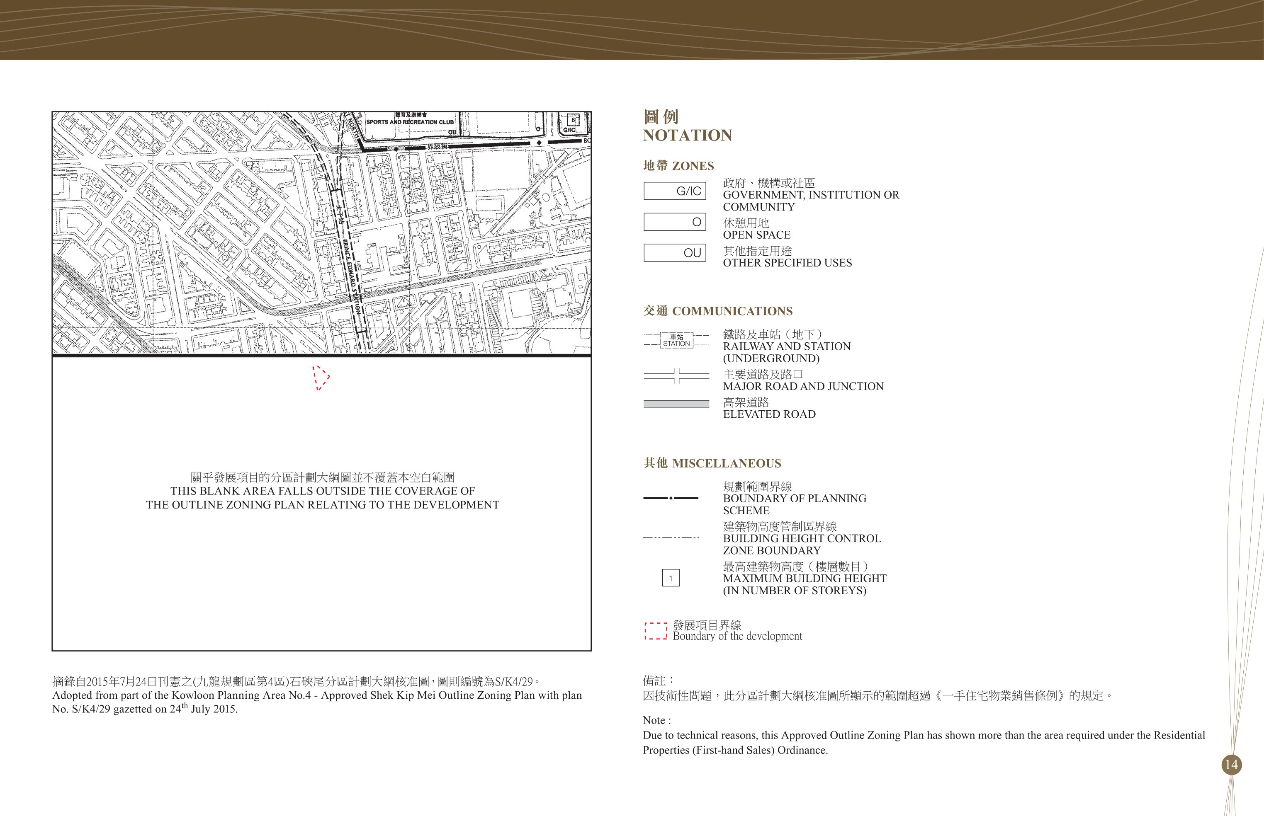
Task: Click the Open Space 'O' legend box
Action: pos(674,222)
